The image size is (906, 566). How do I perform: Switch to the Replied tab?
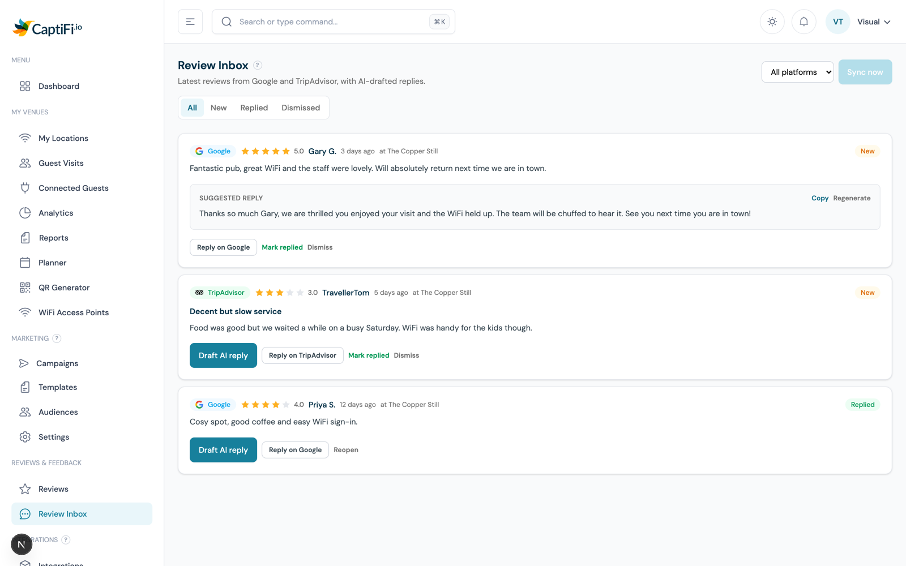coord(254,108)
